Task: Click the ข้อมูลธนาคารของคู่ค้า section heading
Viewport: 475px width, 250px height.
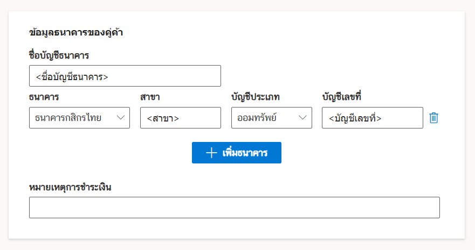Action: [x=77, y=32]
